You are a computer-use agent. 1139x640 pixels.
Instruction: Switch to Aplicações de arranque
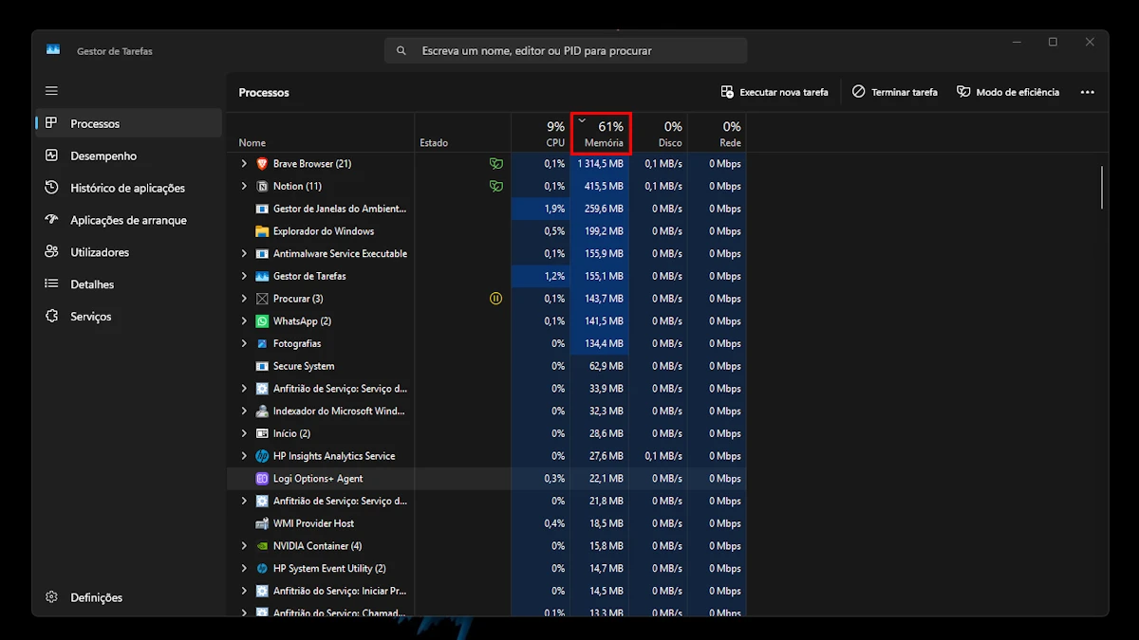click(x=128, y=220)
